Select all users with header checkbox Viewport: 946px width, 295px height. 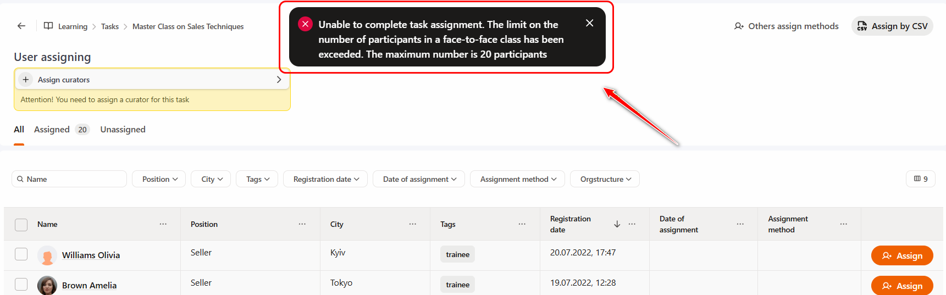[x=21, y=225]
